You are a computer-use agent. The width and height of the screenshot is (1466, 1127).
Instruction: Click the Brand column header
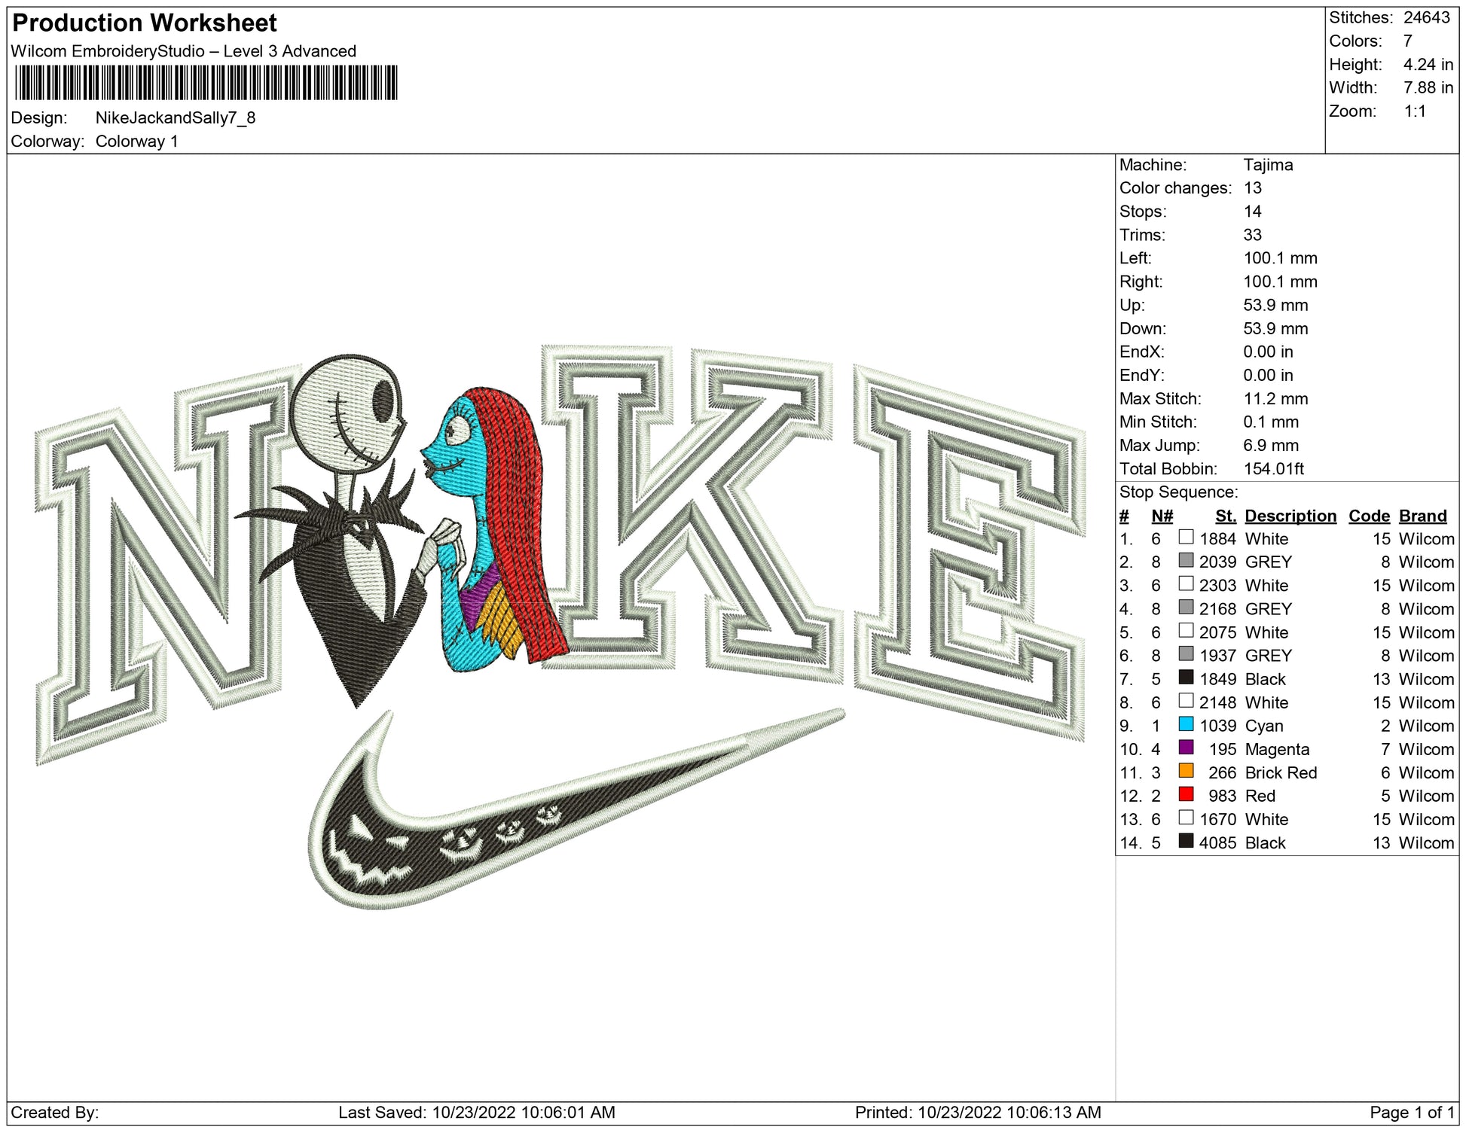click(x=1422, y=516)
